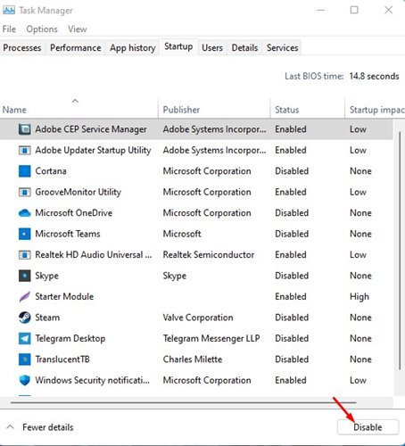Select the TranslucentTB icon

point(24,359)
